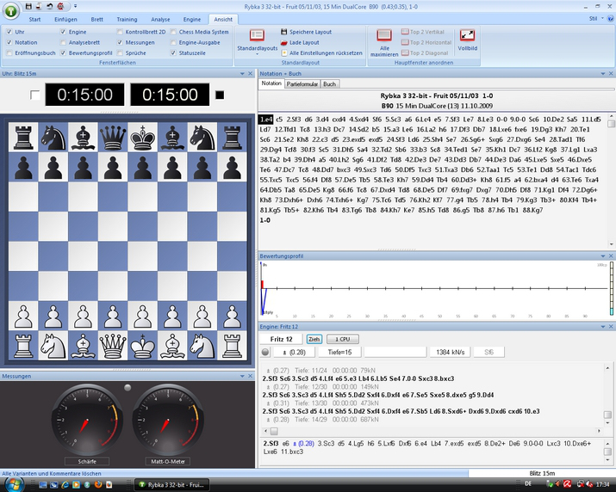Enable the Kontrollbrett 2D checkbox
This screenshot has width=616, height=492.
[120, 32]
